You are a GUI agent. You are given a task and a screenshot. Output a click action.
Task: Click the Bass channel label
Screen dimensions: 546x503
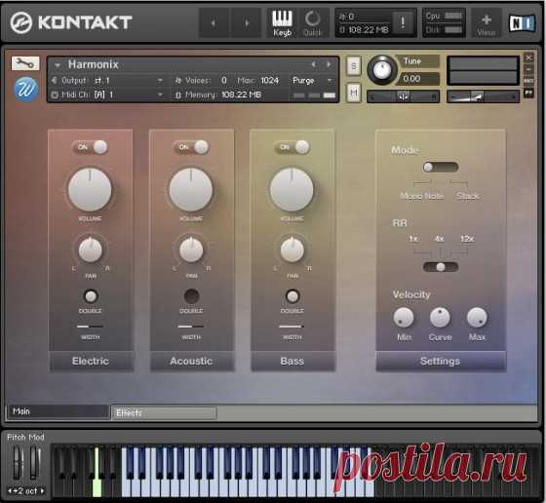(x=292, y=362)
